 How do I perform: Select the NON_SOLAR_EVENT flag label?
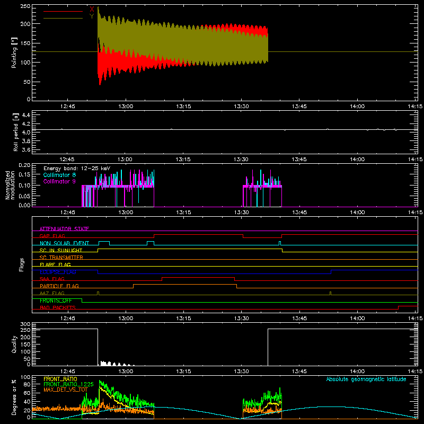pyautogui.click(x=64, y=243)
